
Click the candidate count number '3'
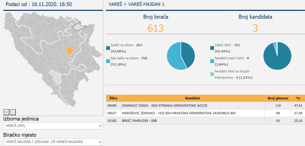(x=255, y=28)
